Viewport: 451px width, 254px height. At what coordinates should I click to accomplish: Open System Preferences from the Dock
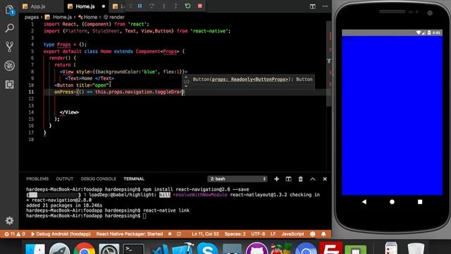(109, 249)
